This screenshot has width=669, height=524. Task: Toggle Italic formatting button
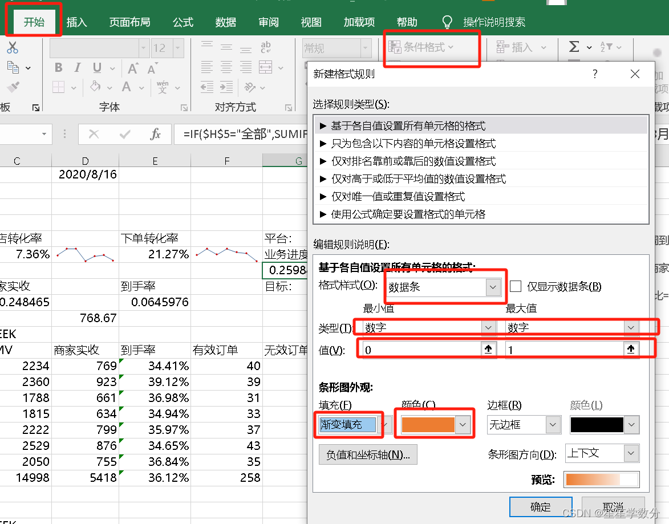click(77, 67)
